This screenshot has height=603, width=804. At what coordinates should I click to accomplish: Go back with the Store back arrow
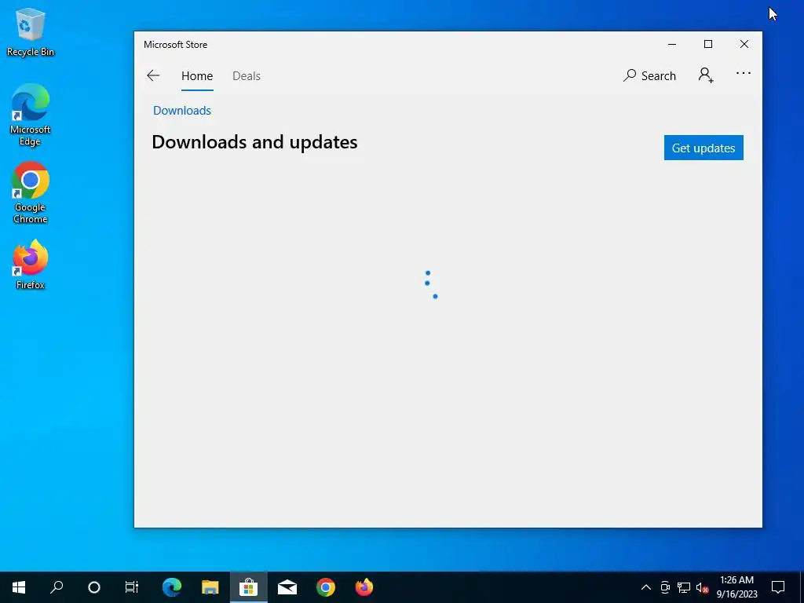(x=153, y=76)
